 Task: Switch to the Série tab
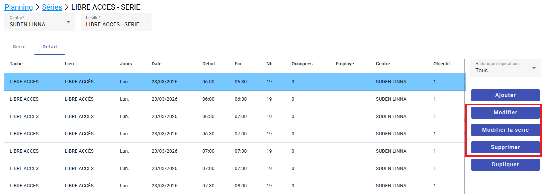(19, 47)
